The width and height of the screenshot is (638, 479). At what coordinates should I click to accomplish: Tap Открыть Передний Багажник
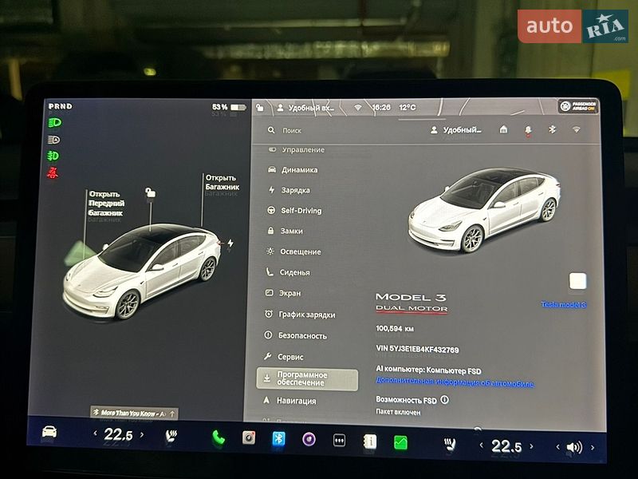[x=107, y=204]
